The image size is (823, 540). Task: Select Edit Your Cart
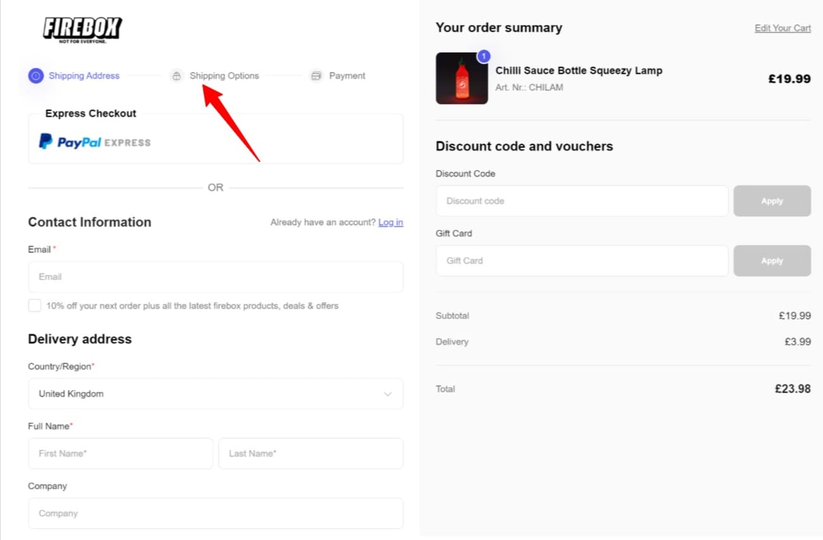(782, 28)
